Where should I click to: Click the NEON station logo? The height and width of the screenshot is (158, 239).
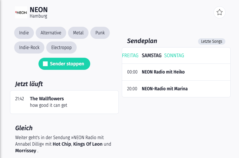pyautogui.click(x=21, y=12)
